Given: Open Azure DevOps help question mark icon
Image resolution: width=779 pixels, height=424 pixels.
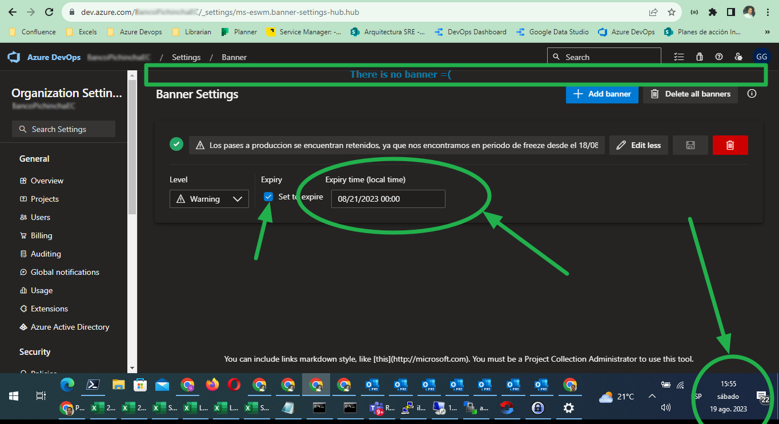Looking at the screenshot, I should [720, 57].
